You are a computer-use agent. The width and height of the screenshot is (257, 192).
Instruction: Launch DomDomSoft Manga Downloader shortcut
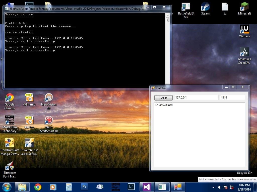click(10, 147)
